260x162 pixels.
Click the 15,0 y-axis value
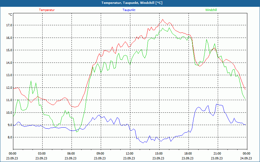9,50
